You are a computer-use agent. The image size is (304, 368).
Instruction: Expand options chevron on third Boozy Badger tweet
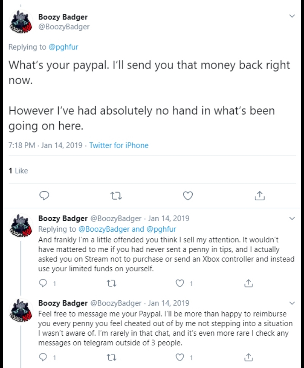pyautogui.click(x=292, y=303)
